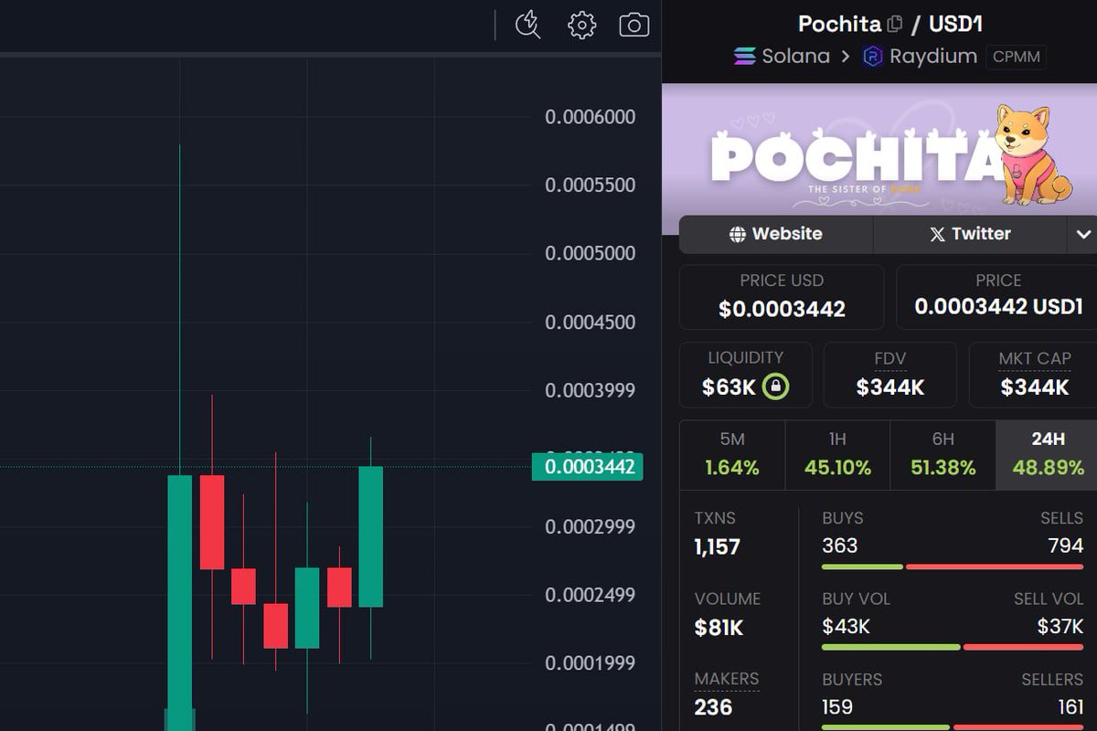Click the buyers versus sellers ratio bar
The width and height of the screenshot is (1097, 731).
pyautogui.click(x=953, y=727)
